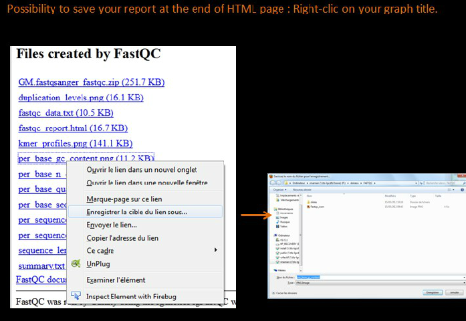Open the slides folder in file dialog
Image resolution: width=466 pixels, height=321 pixels.
tap(312, 201)
